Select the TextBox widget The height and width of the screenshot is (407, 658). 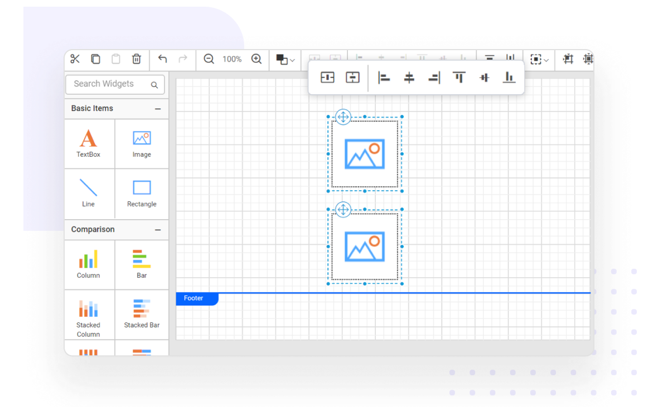pyautogui.click(x=89, y=143)
